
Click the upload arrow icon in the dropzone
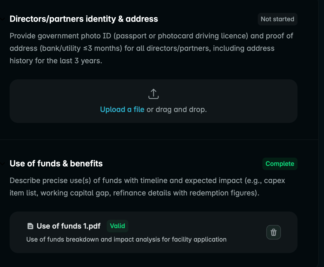[x=153, y=94]
